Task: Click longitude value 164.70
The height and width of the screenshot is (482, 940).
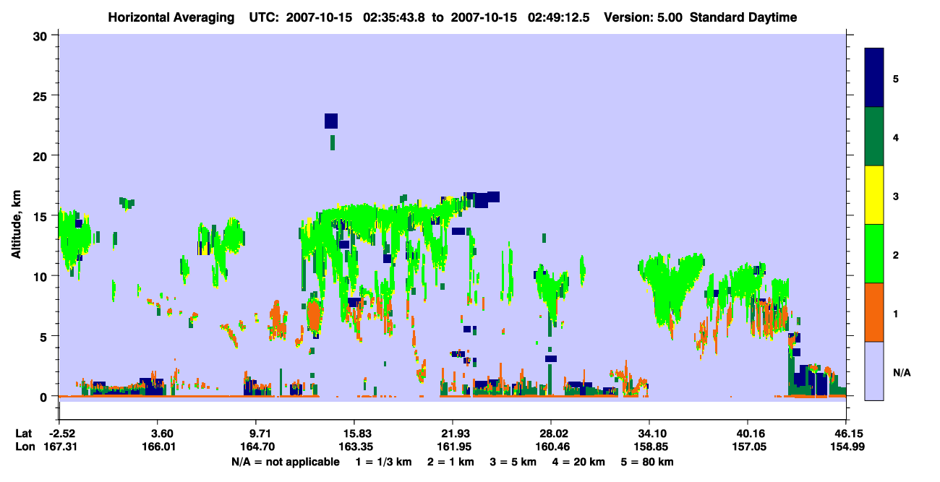Action: (x=256, y=447)
